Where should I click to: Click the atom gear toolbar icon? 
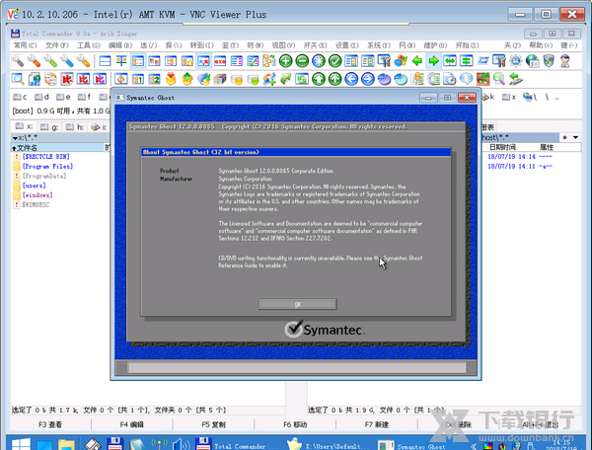click(516, 61)
